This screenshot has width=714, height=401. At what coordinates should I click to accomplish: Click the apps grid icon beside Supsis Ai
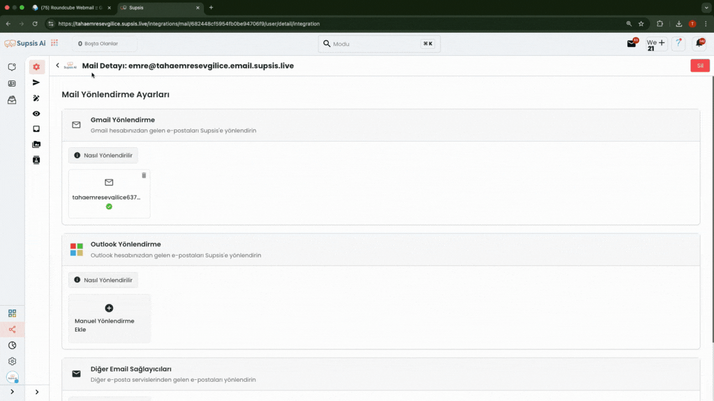tap(55, 43)
